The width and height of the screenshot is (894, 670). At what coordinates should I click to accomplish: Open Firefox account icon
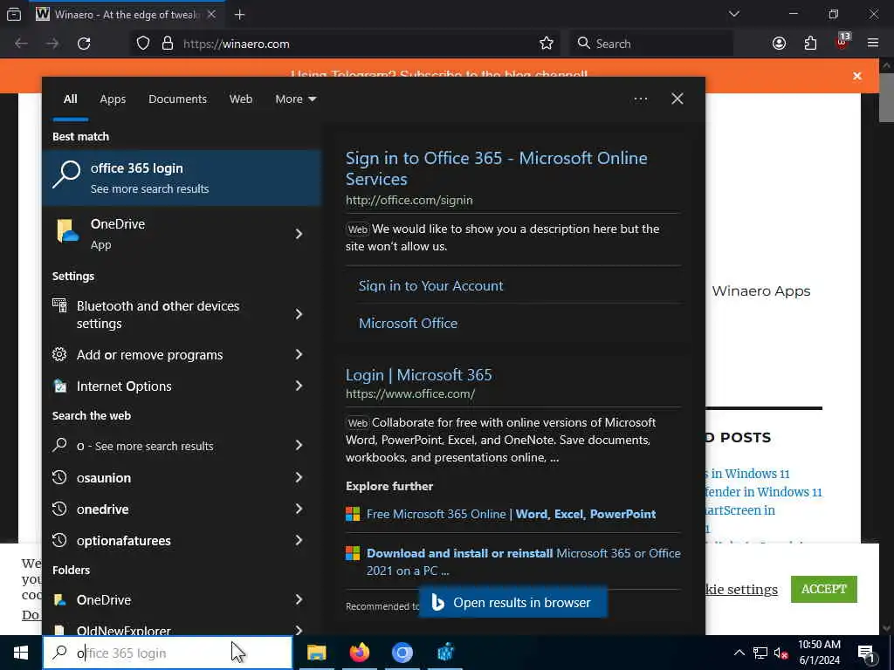pos(779,44)
